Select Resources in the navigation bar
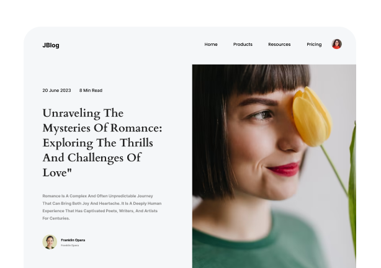The image size is (381, 268). pyautogui.click(x=279, y=44)
